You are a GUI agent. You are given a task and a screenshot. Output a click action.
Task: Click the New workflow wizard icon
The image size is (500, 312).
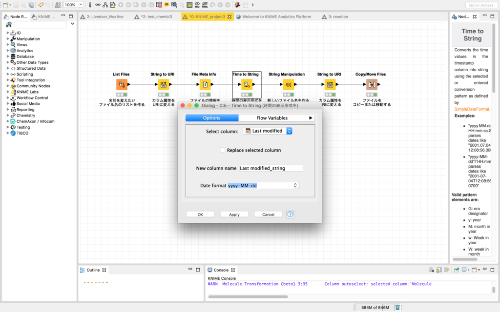(5, 5)
